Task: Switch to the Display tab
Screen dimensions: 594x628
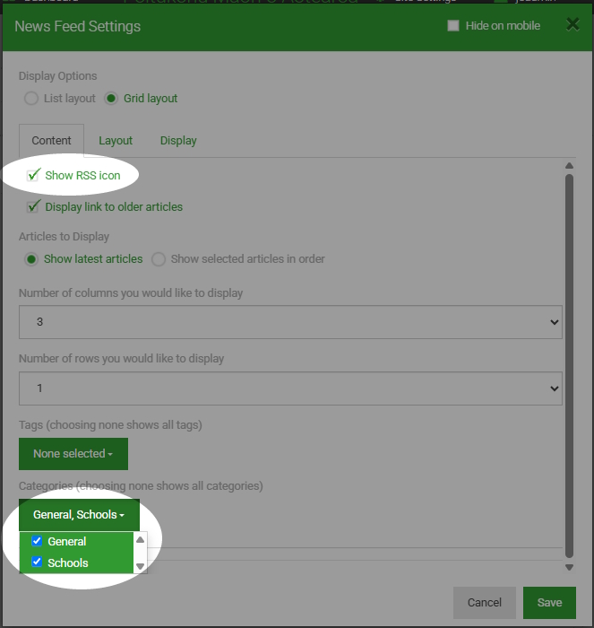Action: 178,141
